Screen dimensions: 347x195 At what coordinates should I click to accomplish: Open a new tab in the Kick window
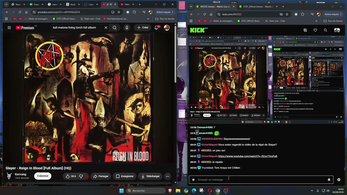pyautogui.click(x=283, y=6)
